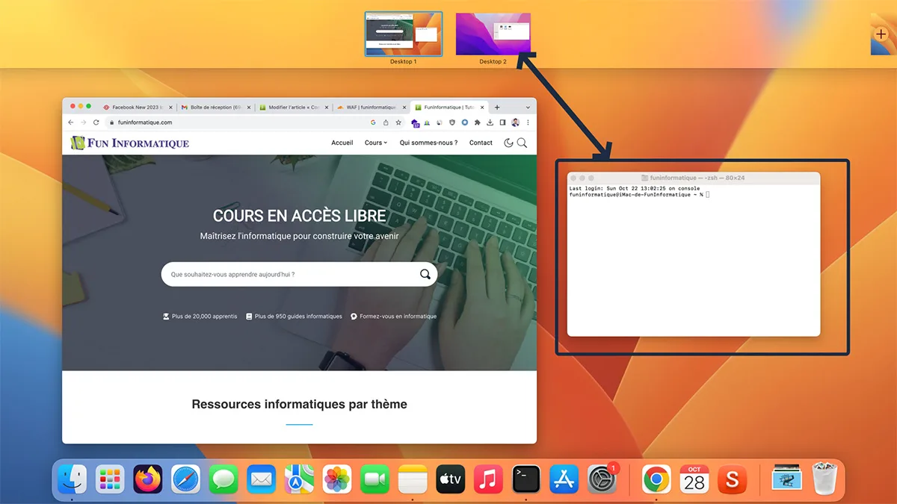Open Launchpad in the dock
Viewport: 897px width, 504px height.
click(110, 479)
